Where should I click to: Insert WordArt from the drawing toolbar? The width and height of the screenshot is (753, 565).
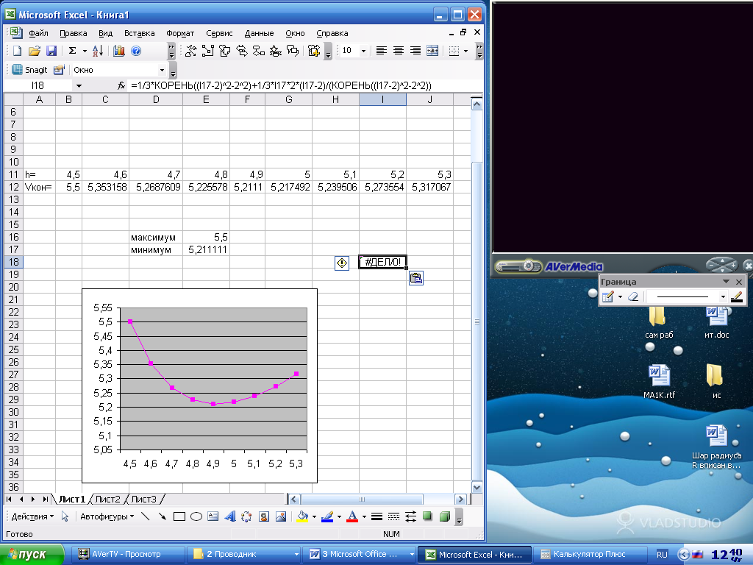[230, 516]
